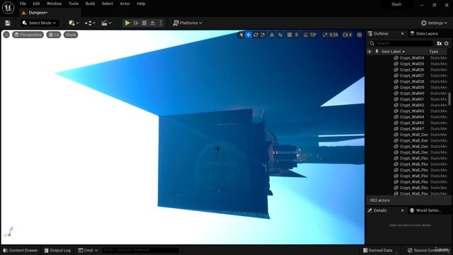The height and width of the screenshot is (255, 453).
Task: Open the quick add content (cube plus) menu
Action: 74,23
